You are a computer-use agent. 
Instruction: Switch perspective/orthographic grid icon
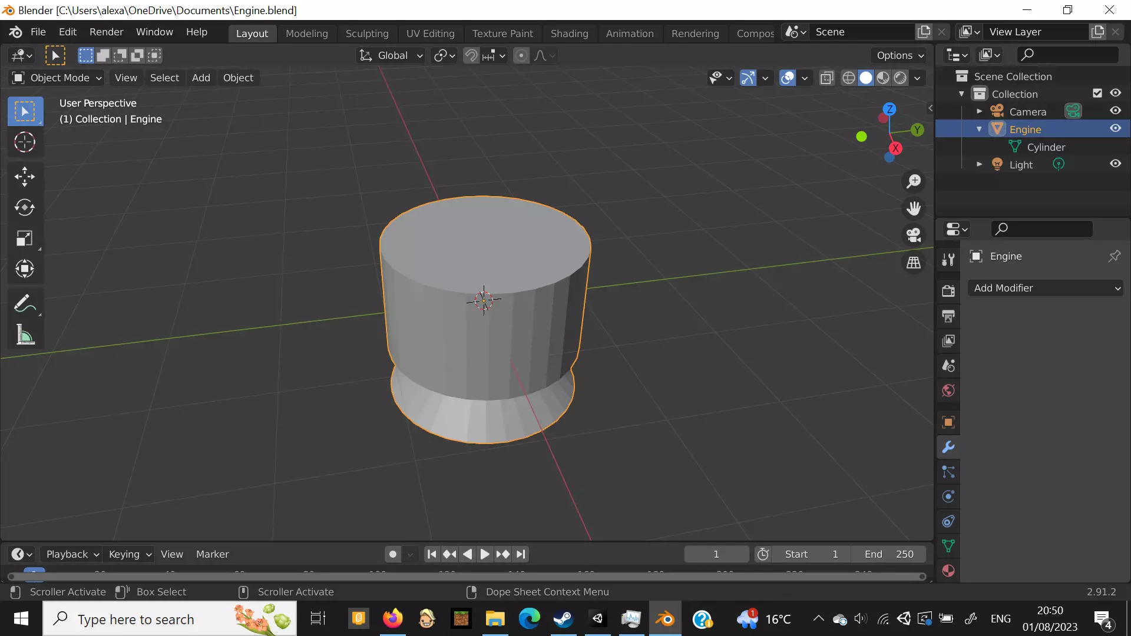[914, 263]
